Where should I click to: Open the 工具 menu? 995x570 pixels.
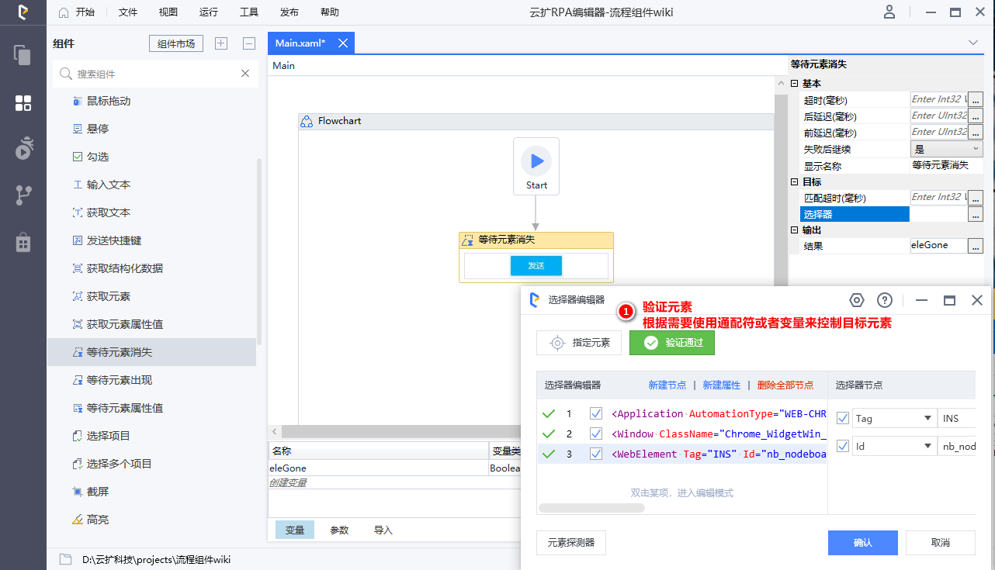(248, 12)
